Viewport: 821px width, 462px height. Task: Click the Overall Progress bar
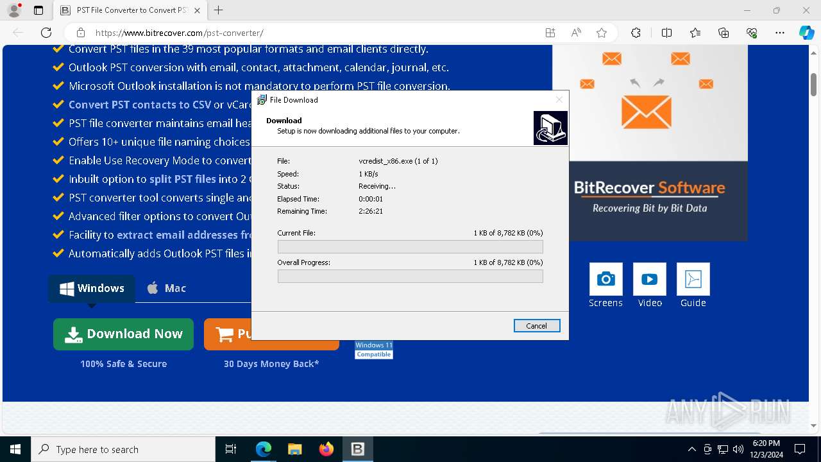point(410,276)
